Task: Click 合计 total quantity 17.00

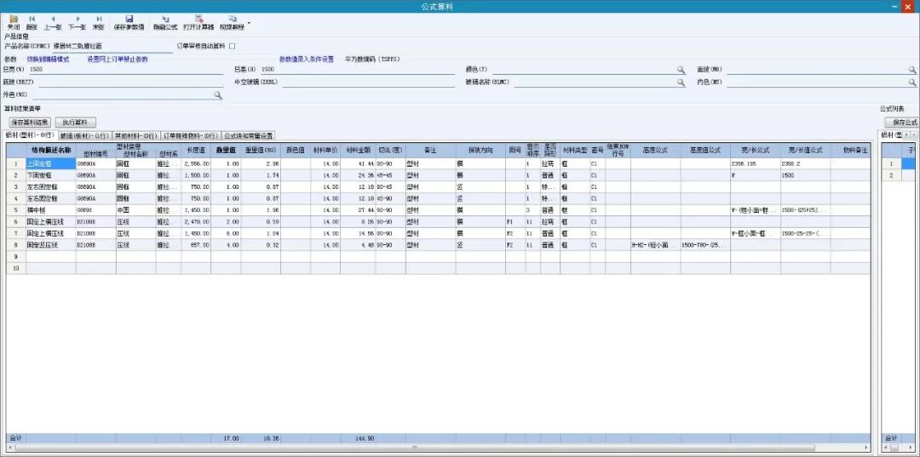Action: point(225,438)
